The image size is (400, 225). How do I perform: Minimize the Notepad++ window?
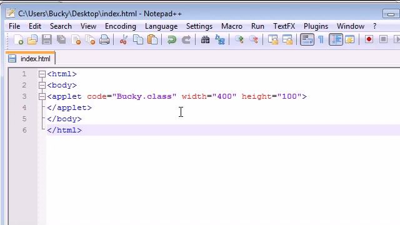coord(391,14)
